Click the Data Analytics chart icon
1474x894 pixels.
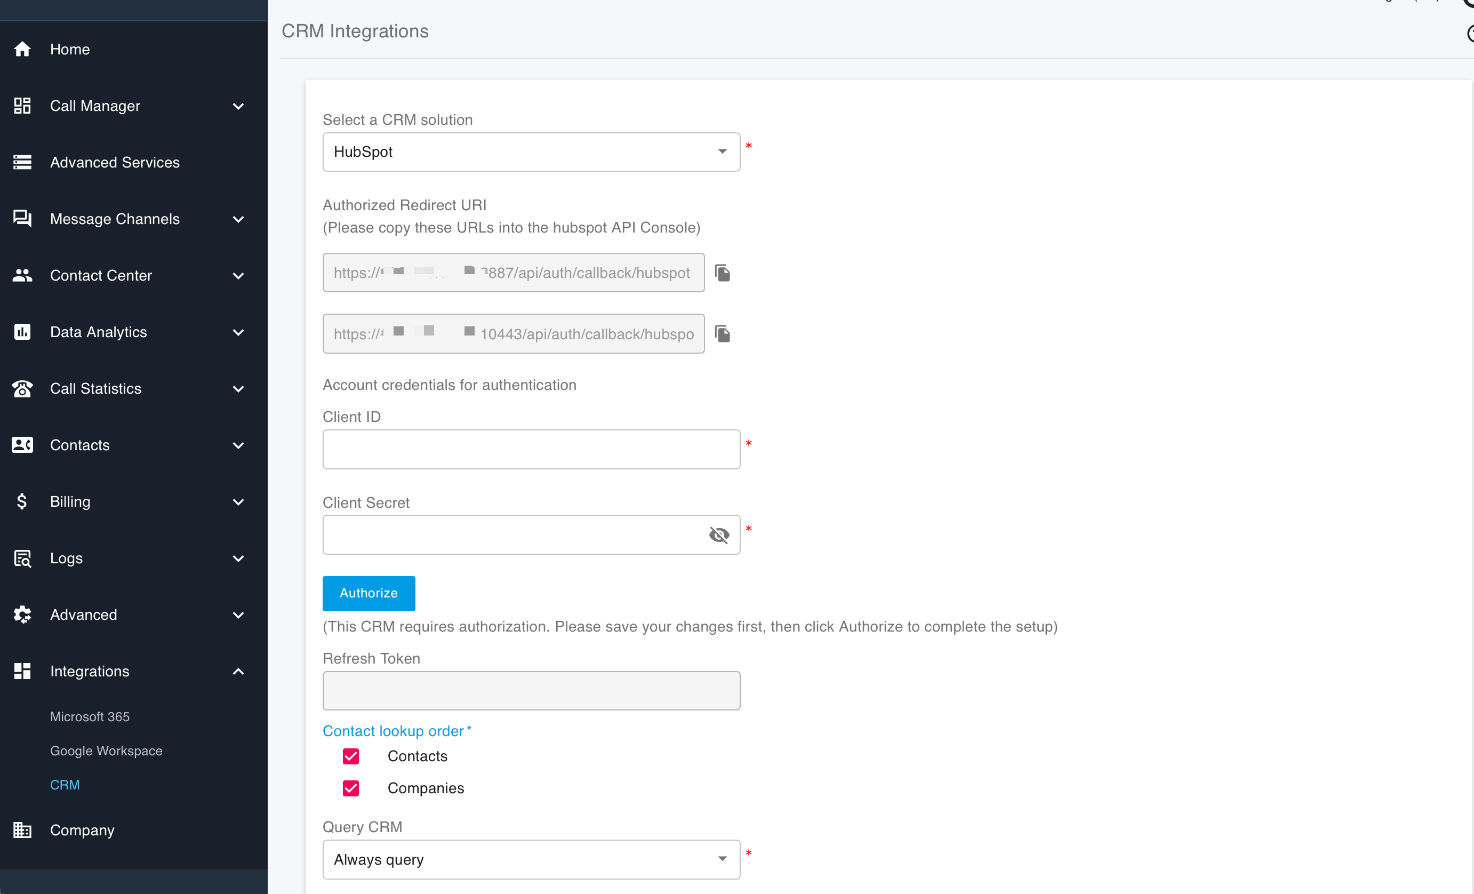click(22, 332)
